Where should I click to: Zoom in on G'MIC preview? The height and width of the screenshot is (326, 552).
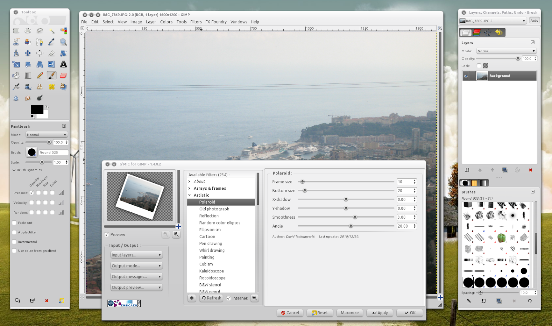pos(176,234)
